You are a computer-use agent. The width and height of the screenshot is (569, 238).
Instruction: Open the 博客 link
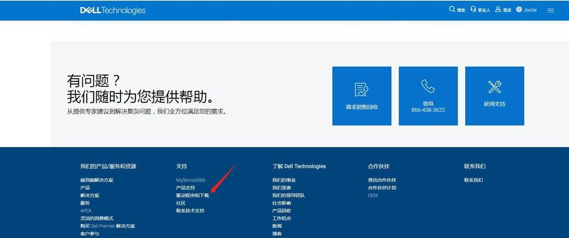click(x=277, y=234)
